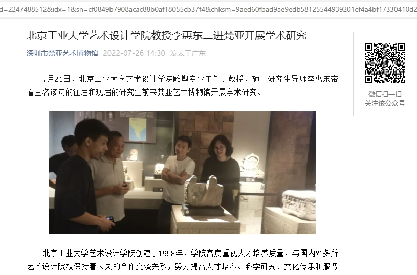The height and width of the screenshot is (275, 417).
Task: Select the publish date 2022-07-26 14:30
Action: click(x=134, y=53)
